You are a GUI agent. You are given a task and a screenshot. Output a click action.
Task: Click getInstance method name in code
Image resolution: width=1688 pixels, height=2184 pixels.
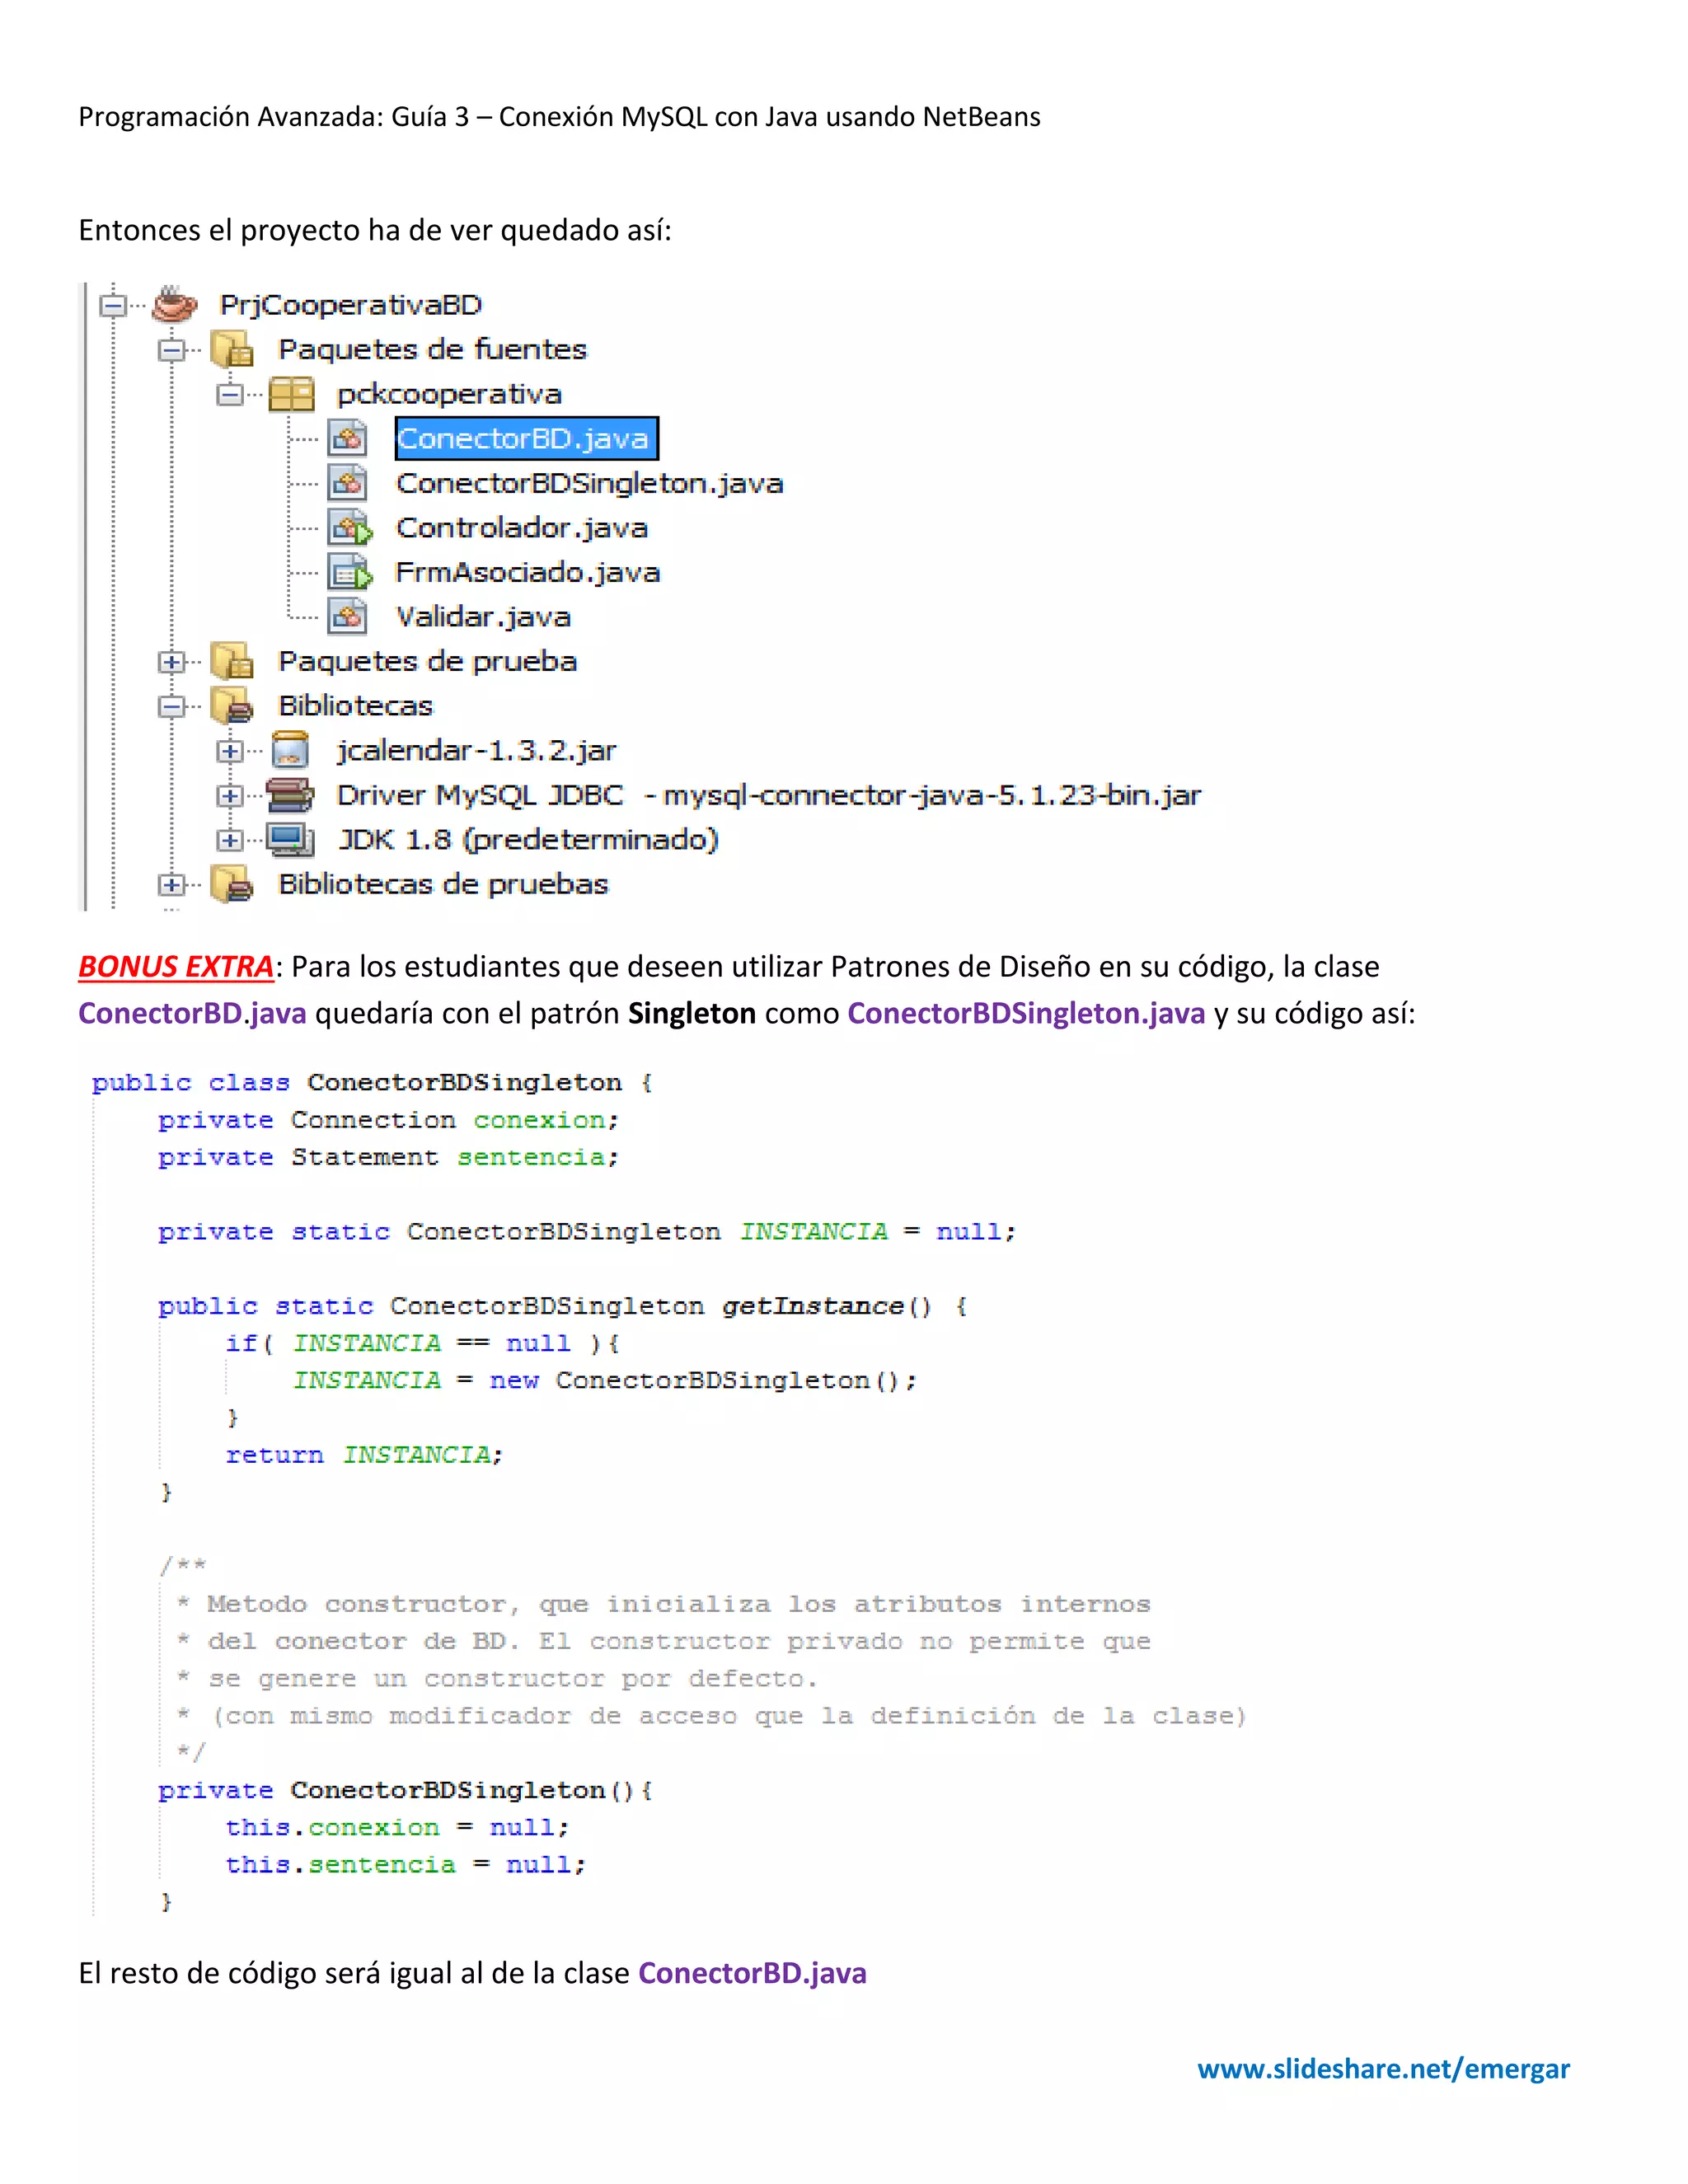pos(812,1306)
